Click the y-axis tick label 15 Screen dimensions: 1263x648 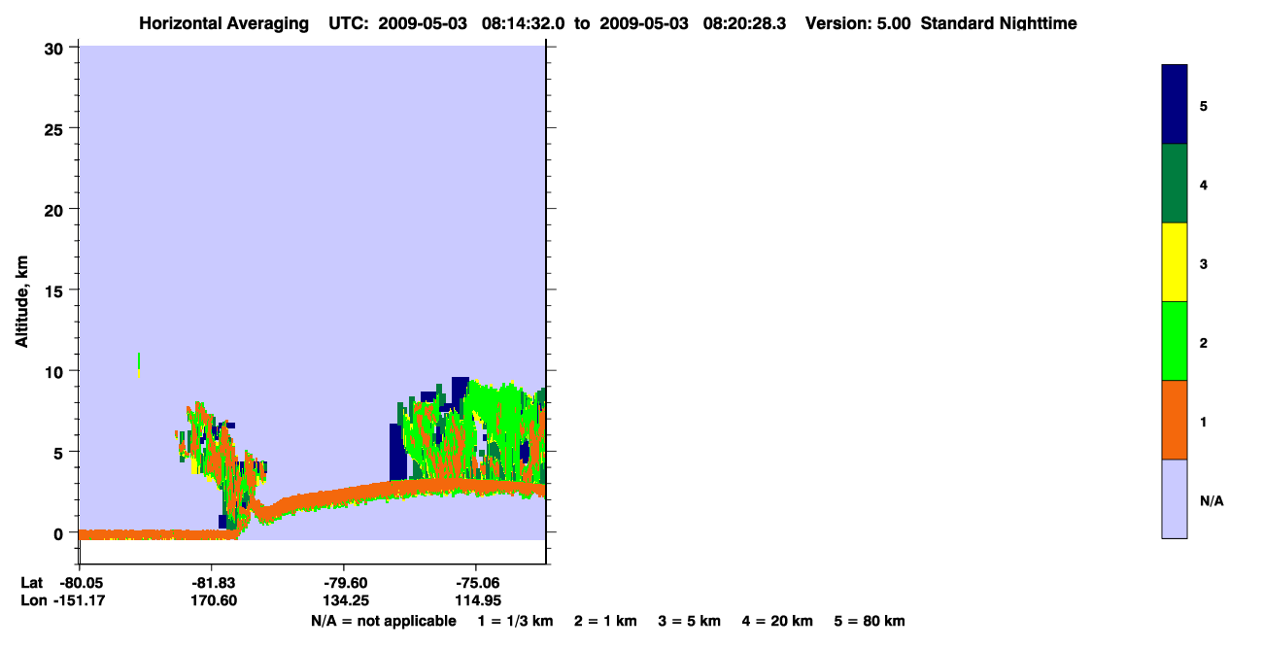pos(55,290)
